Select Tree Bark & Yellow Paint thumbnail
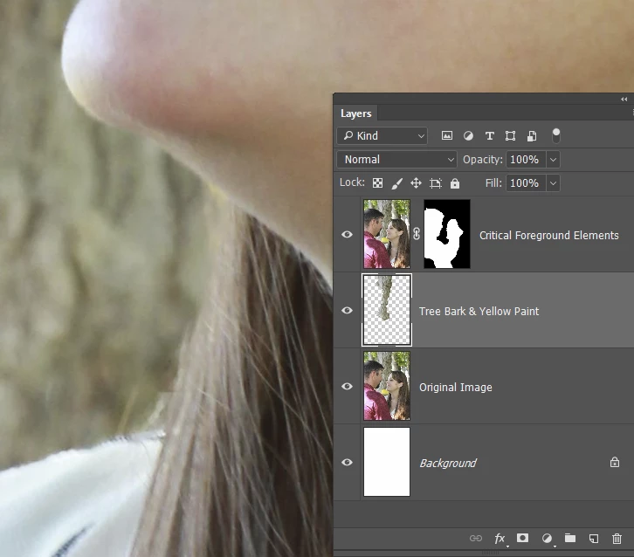The height and width of the screenshot is (557, 634). coord(387,310)
